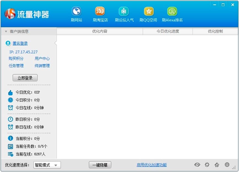Minimize the 流量神器 window
The image size is (239, 172).
214,5
